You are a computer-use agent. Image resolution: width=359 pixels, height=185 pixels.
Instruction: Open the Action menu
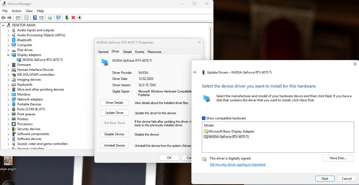tap(17, 11)
